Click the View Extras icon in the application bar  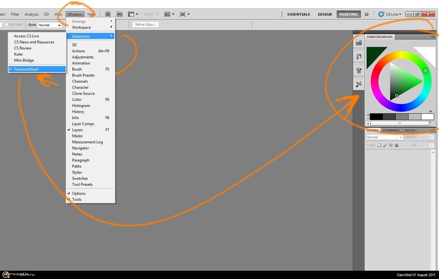pos(131,14)
